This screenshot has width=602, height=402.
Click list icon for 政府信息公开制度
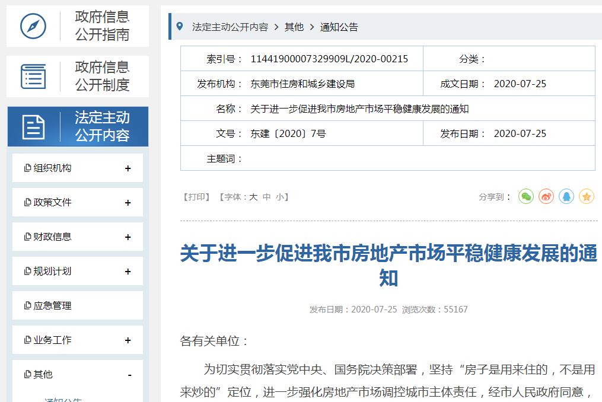coord(33,76)
